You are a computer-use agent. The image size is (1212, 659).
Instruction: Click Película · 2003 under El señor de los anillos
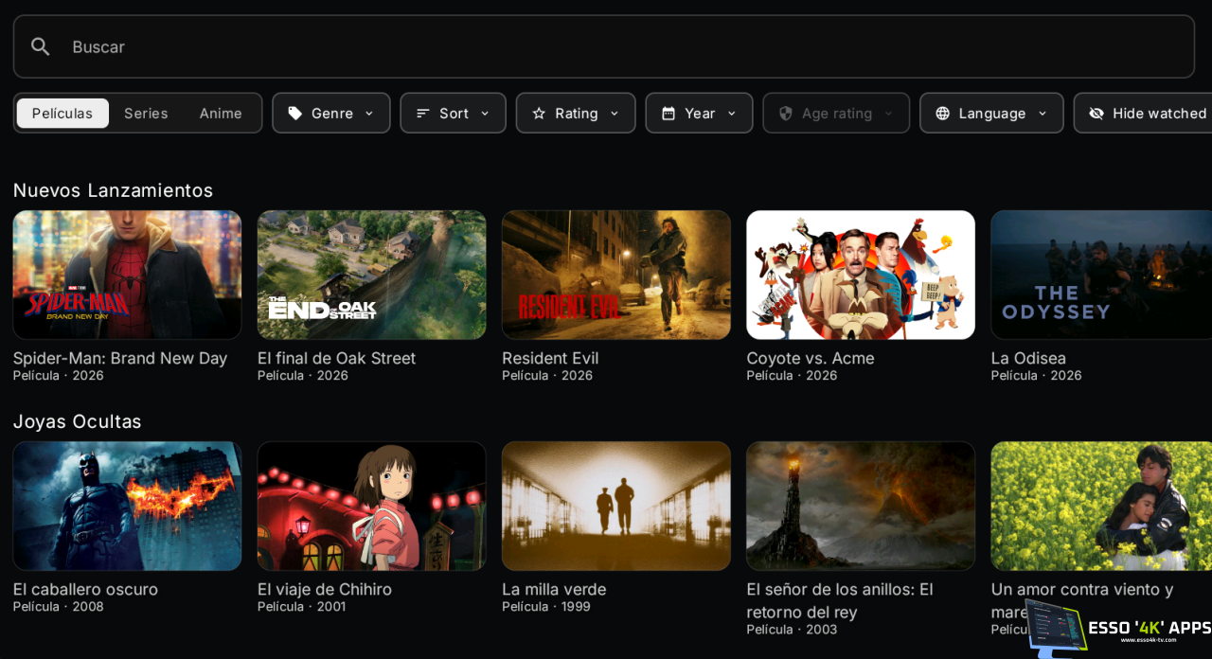(792, 629)
